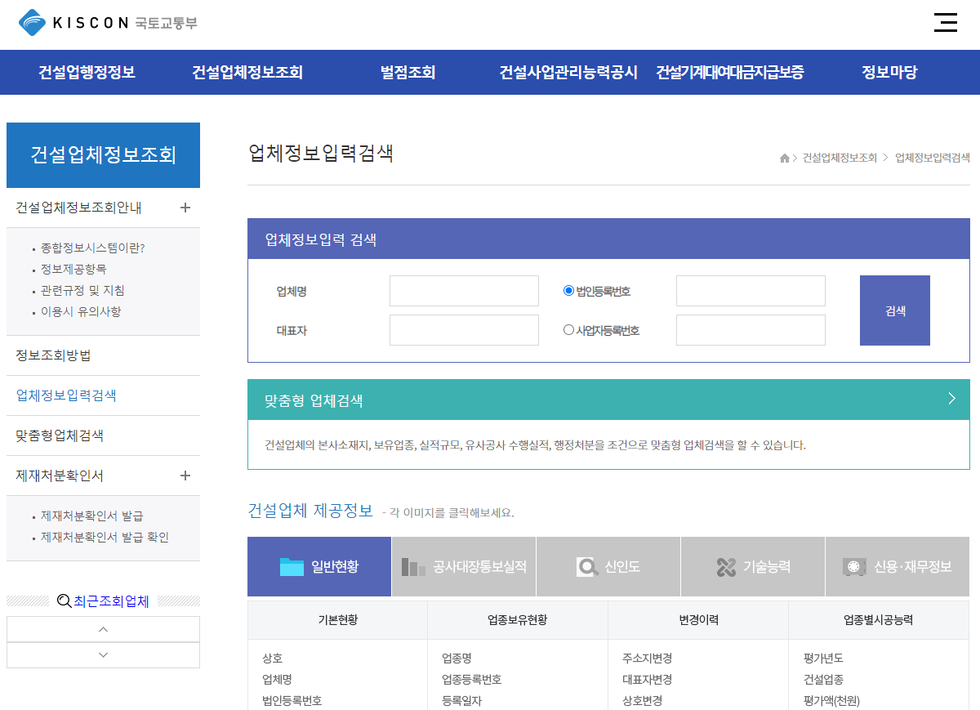Click the 신인도 magnifier icon

point(587,566)
